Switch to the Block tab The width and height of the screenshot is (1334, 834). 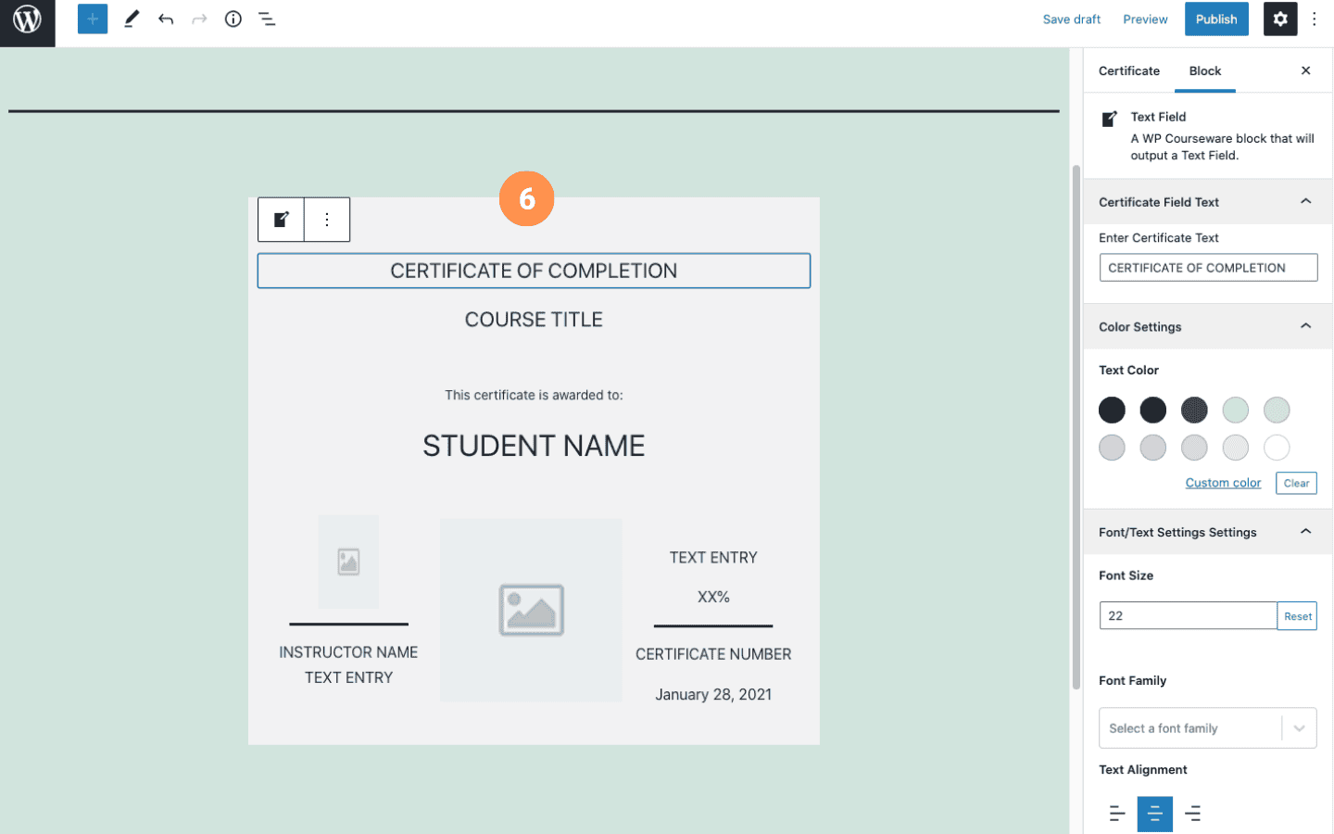pos(1205,70)
